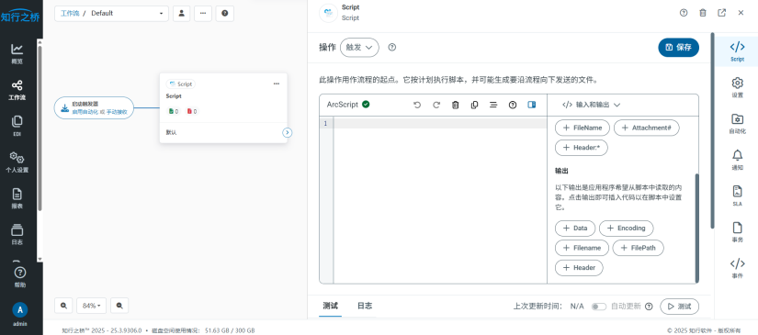Click the format lines icon in editor toolbar
758x335 pixels.
493,105
